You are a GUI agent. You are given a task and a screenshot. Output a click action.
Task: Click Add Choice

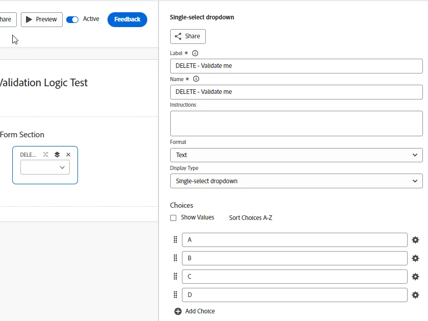coord(195,311)
